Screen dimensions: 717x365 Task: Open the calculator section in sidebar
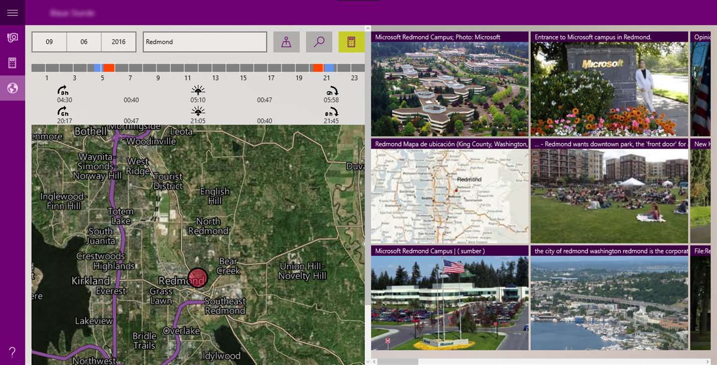(12, 63)
